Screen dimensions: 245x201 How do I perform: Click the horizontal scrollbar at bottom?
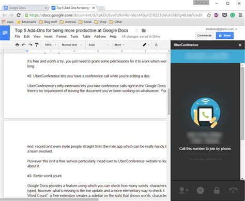[49, 199]
